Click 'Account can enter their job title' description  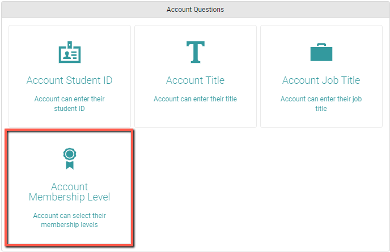tap(321, 104)
